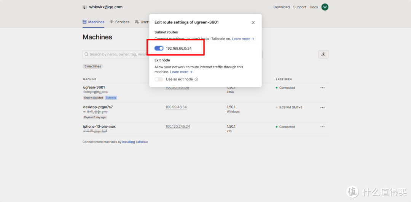Open options menu for ugreen-3601 machine
The height and width of the screenshot is (202, 411).
(322, 88)
